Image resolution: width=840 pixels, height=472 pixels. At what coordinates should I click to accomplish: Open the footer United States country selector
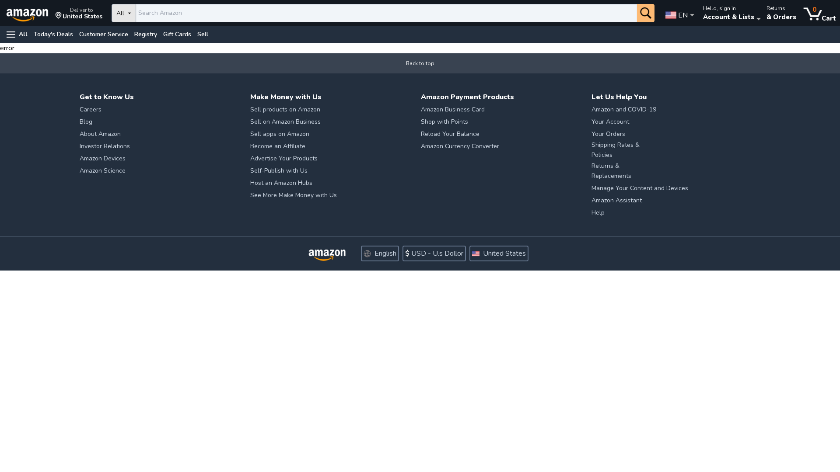coord(499,253)
